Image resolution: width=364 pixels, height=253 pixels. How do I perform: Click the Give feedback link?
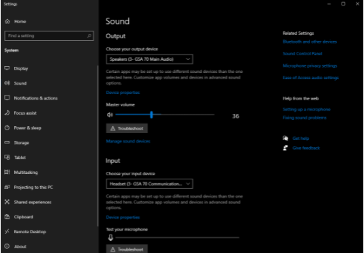coord(306,148)
